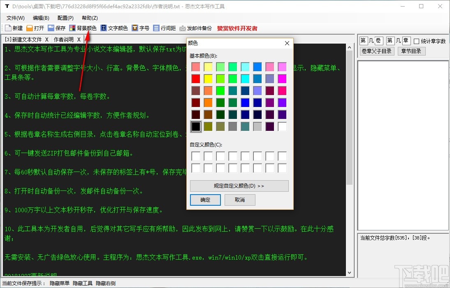
Task: Click the chapter number field between 第 and 章
Action: 398,41
